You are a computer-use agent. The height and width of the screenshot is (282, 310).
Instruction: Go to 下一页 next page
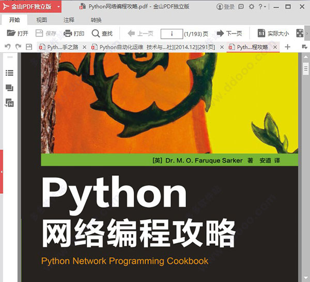229,34
